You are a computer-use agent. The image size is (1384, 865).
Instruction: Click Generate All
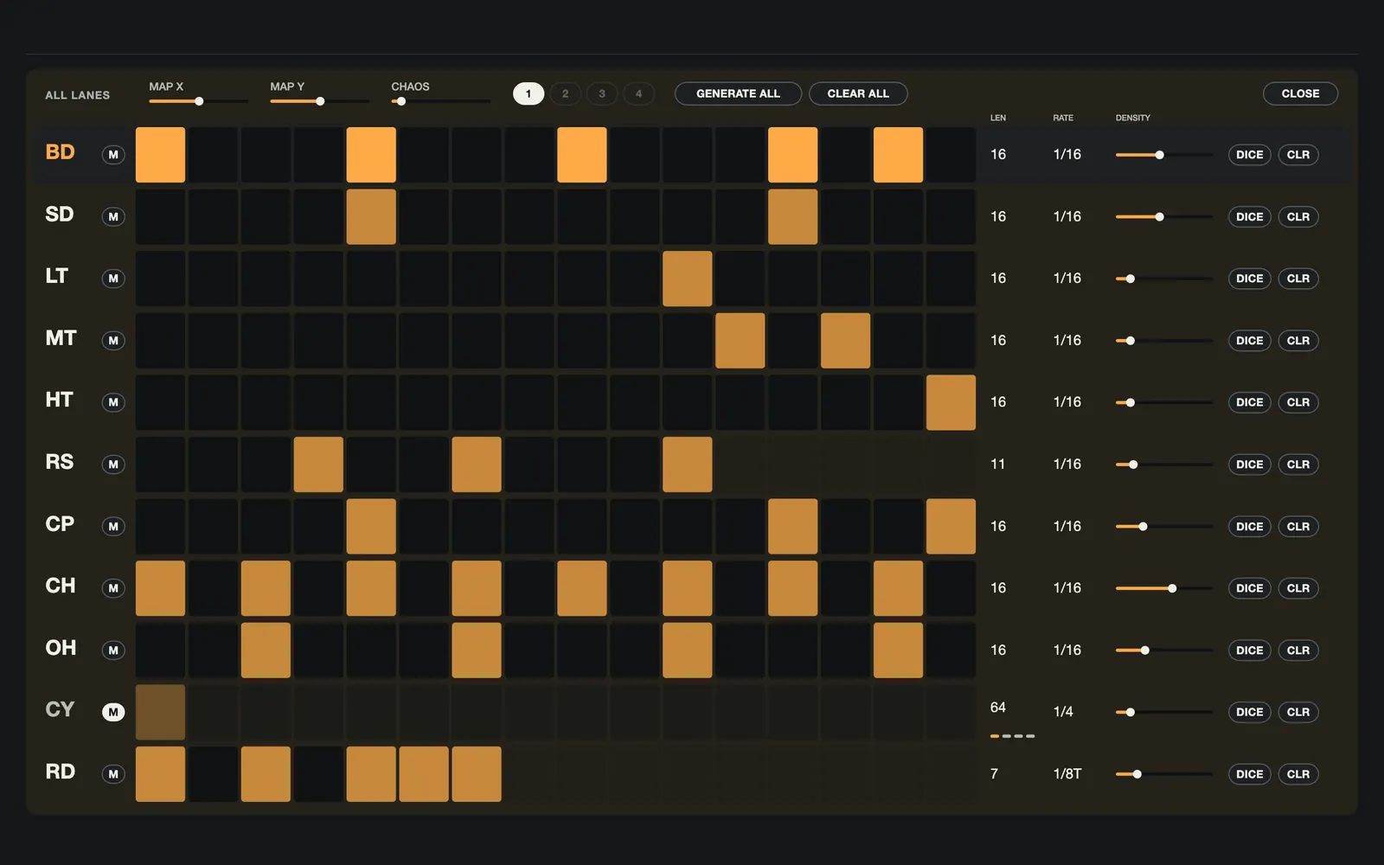(x=738, y=93)
